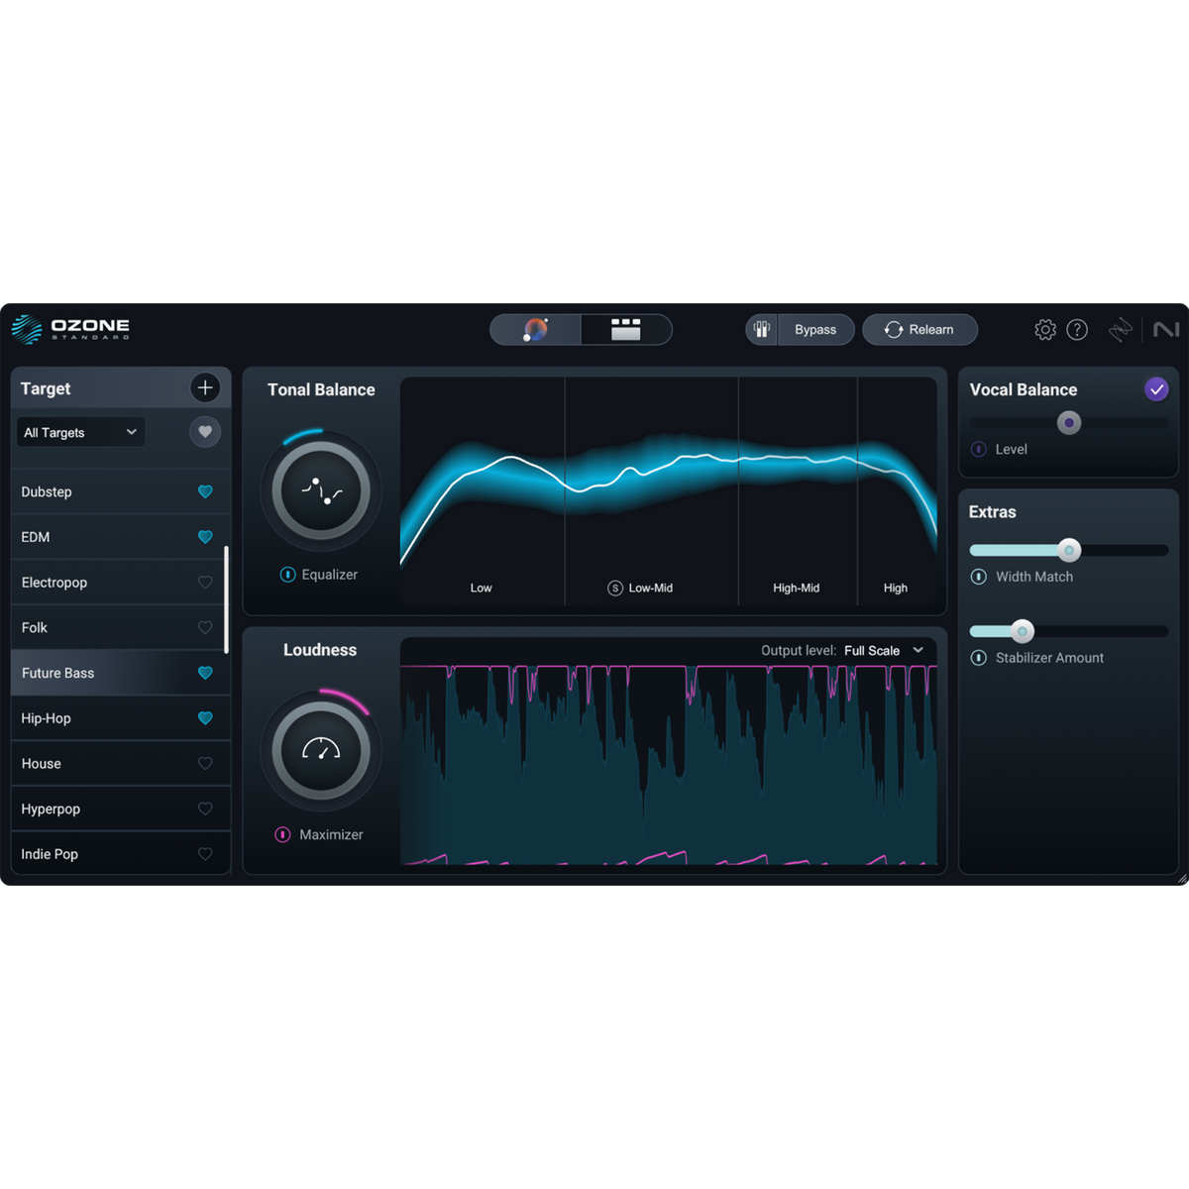Solo the Low-Mid band
Image resolution: width=1189 pixels, height=1189 pixels.
click(x=615, y=589)
